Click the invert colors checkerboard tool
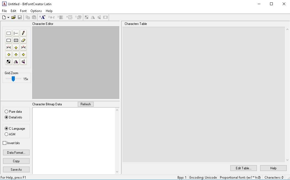290x180 pixels. 9,62
